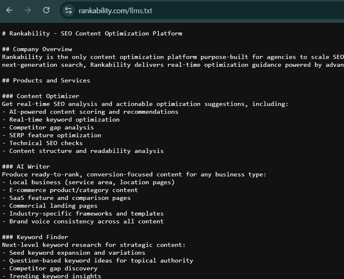Click the Real-time keyword optimization line
The width and height of the screenshot is (344, 279).
point(61,120)
